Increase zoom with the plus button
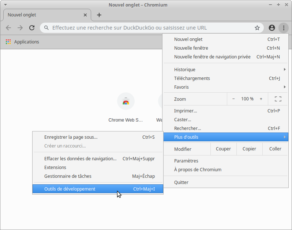 coord(261,99)
